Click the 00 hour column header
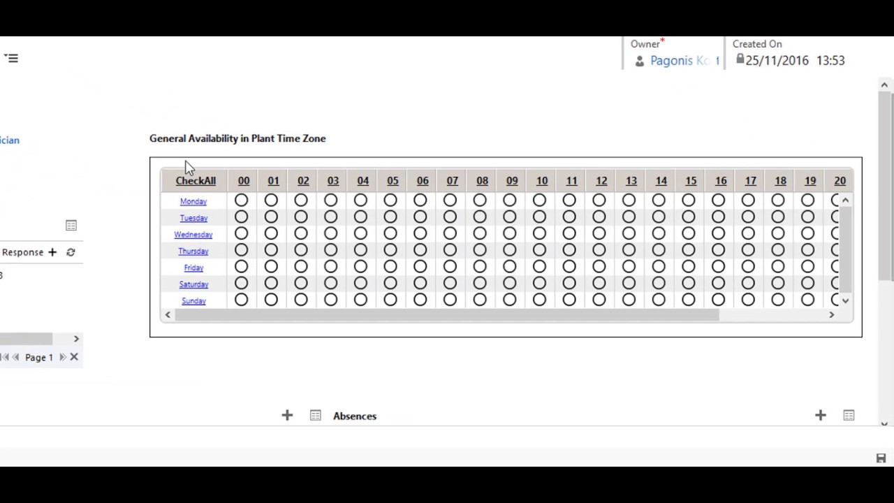The image size is (894, 503). [x=244, y=181]
